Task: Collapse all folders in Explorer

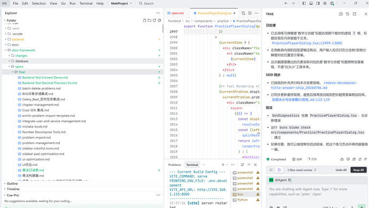Action: pyautogui.click(x=159, y=20)
